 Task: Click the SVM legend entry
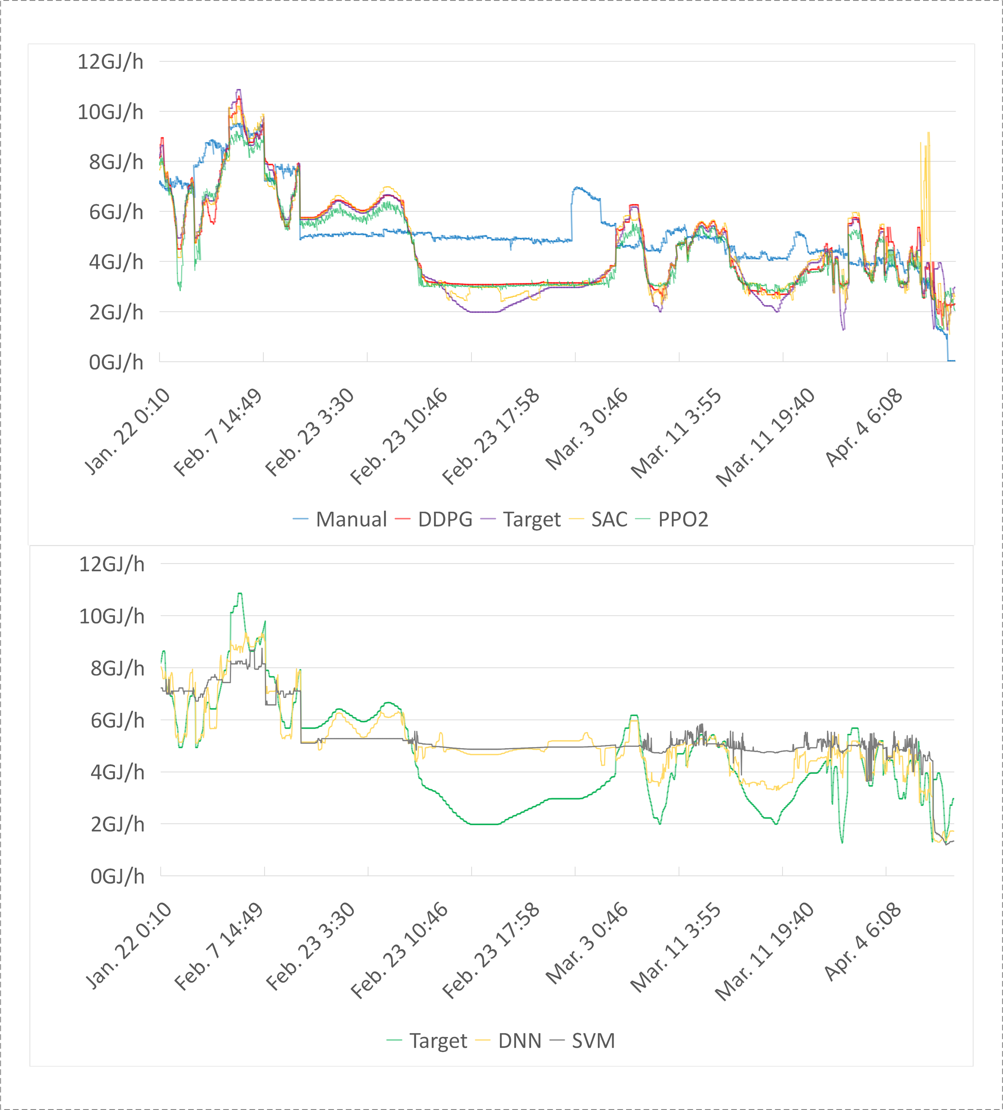click(x=582, y=1041)
